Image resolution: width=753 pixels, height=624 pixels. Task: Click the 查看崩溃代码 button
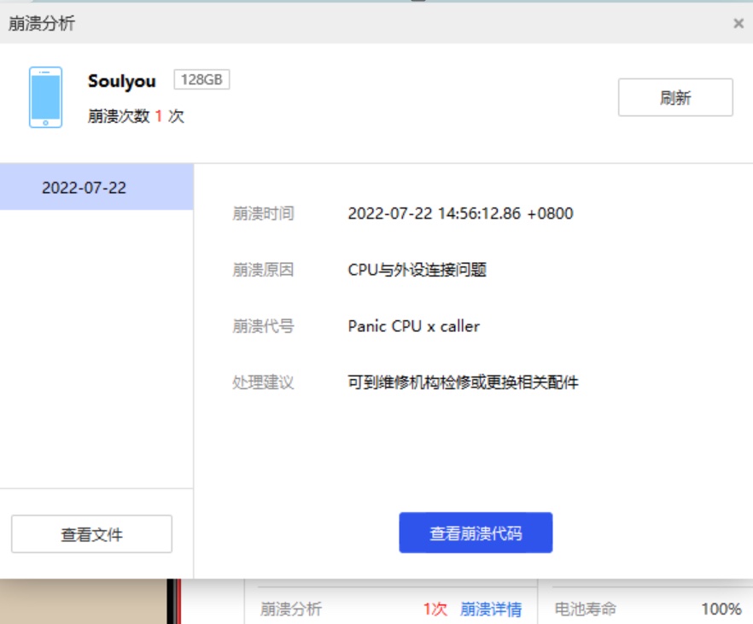coord(476,534)
